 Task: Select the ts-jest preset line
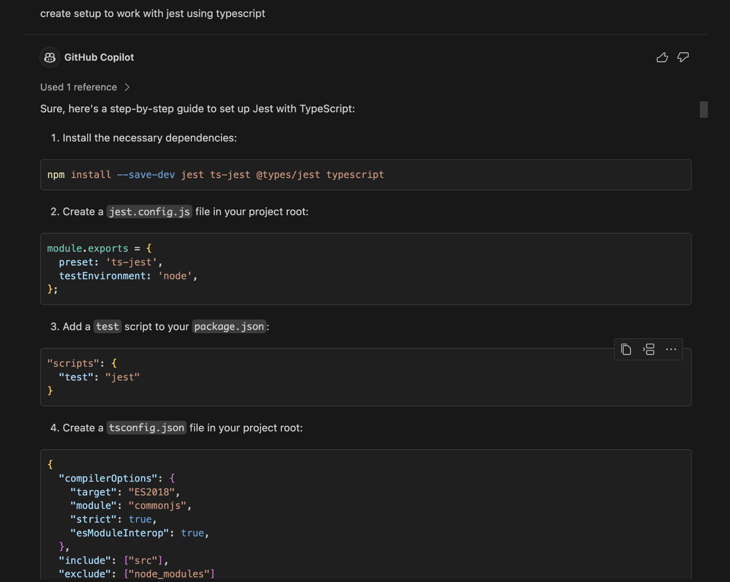109,262
